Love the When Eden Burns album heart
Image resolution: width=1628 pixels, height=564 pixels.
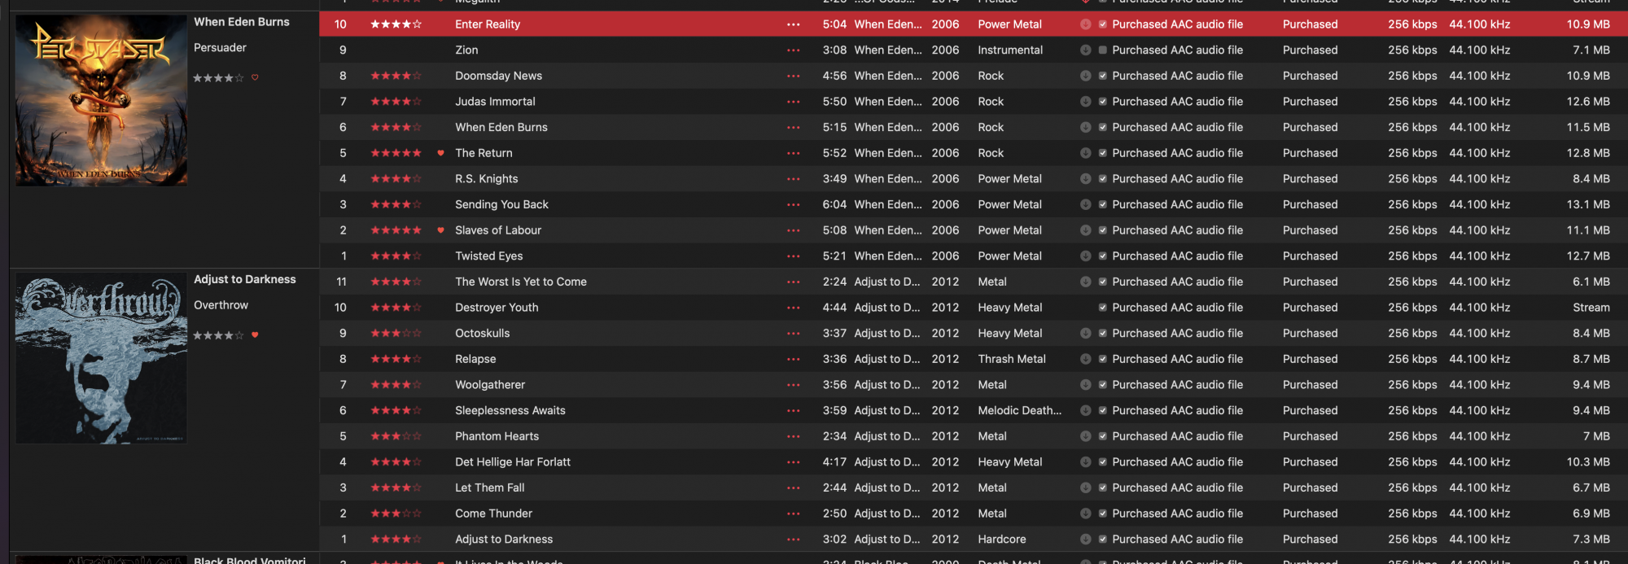255,78
